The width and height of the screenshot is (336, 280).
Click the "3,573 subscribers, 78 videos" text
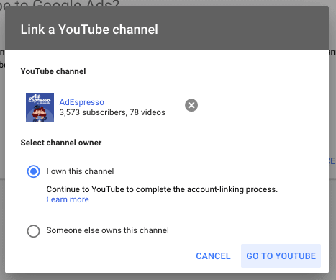pyautogui.click(x=112, y=112)
